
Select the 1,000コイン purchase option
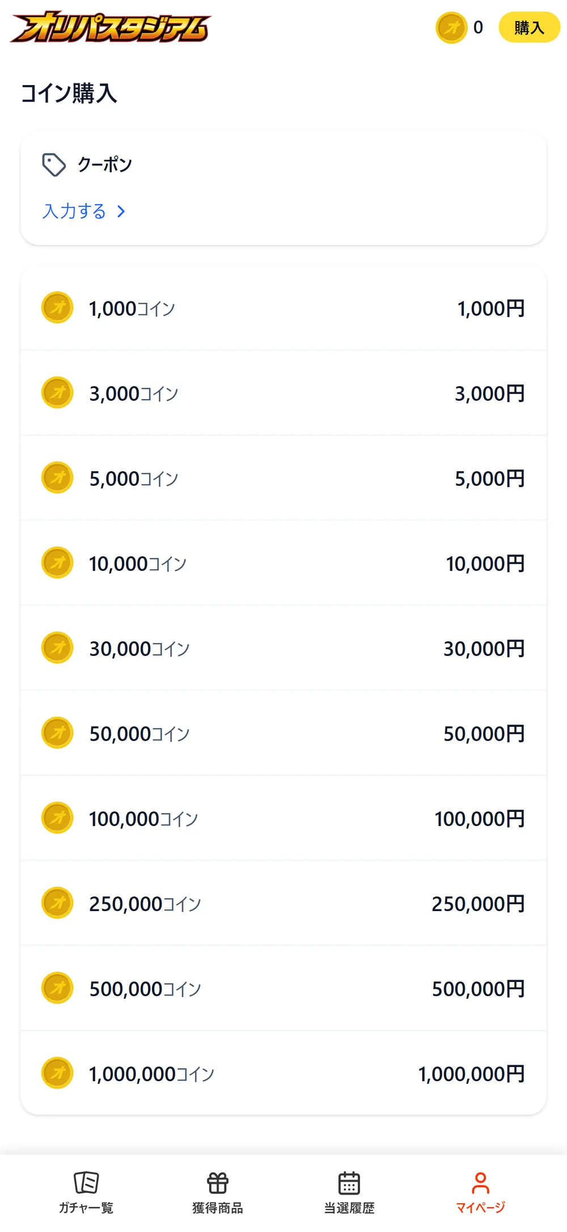click(283, 308)
